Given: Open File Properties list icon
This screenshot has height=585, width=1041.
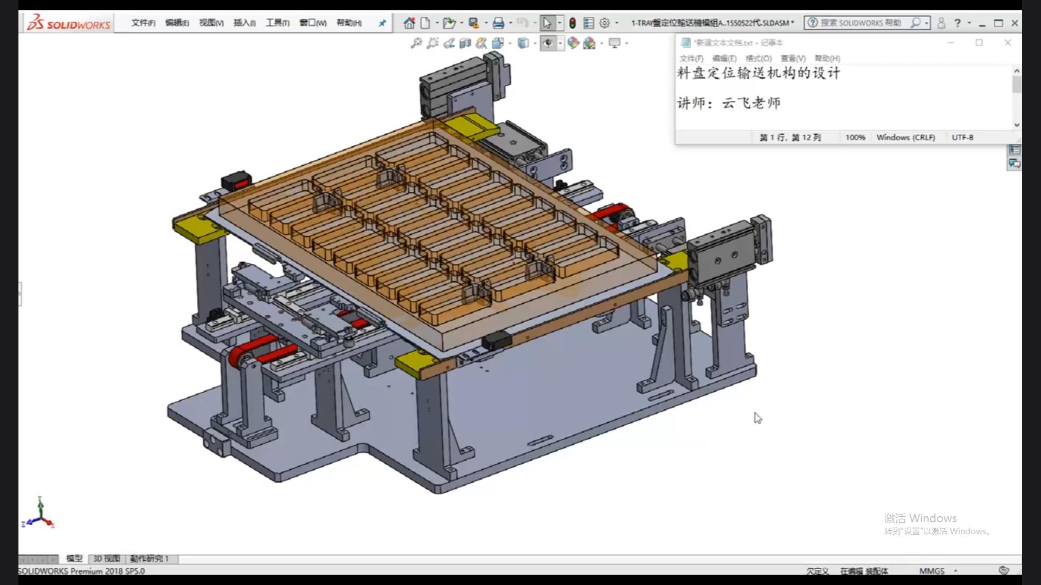Looking at the screenshot, I should (588, 23).
